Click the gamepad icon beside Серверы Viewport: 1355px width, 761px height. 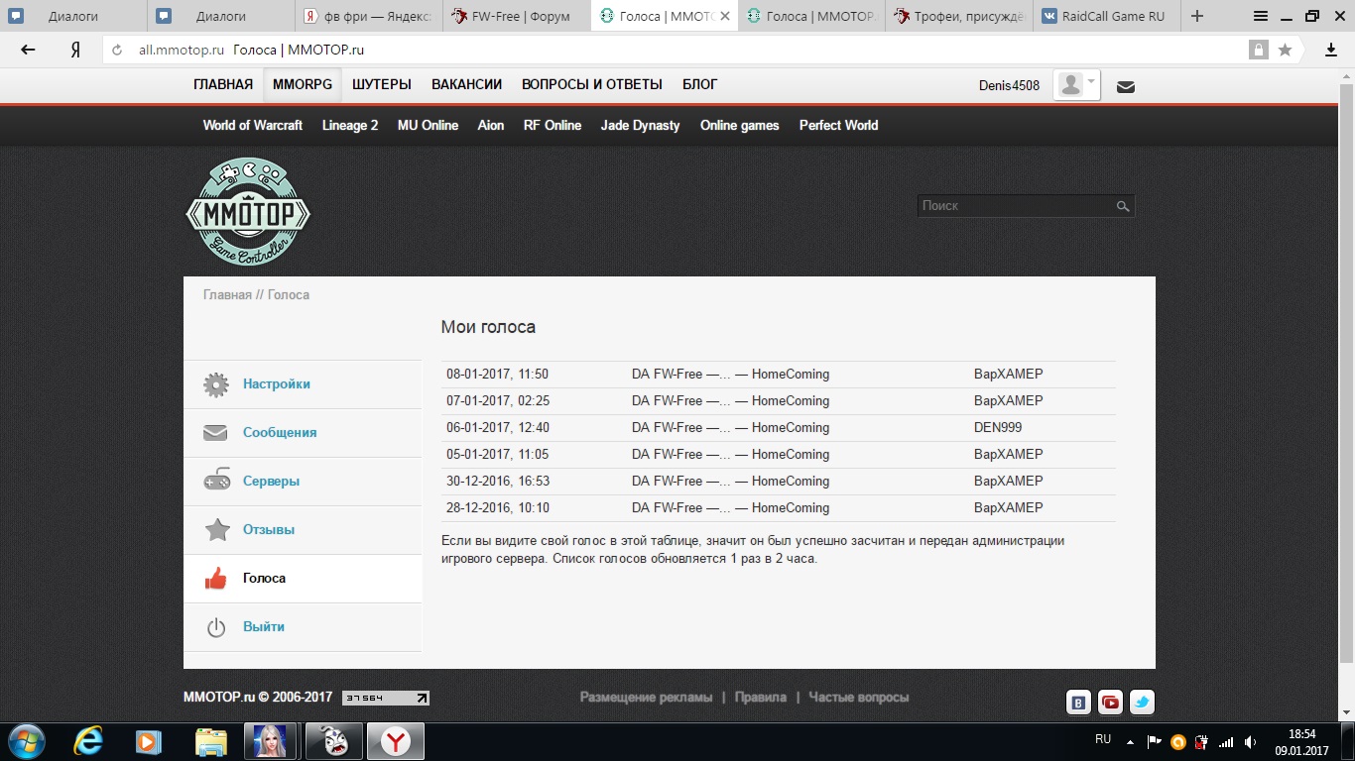click(x=216, y=481)
